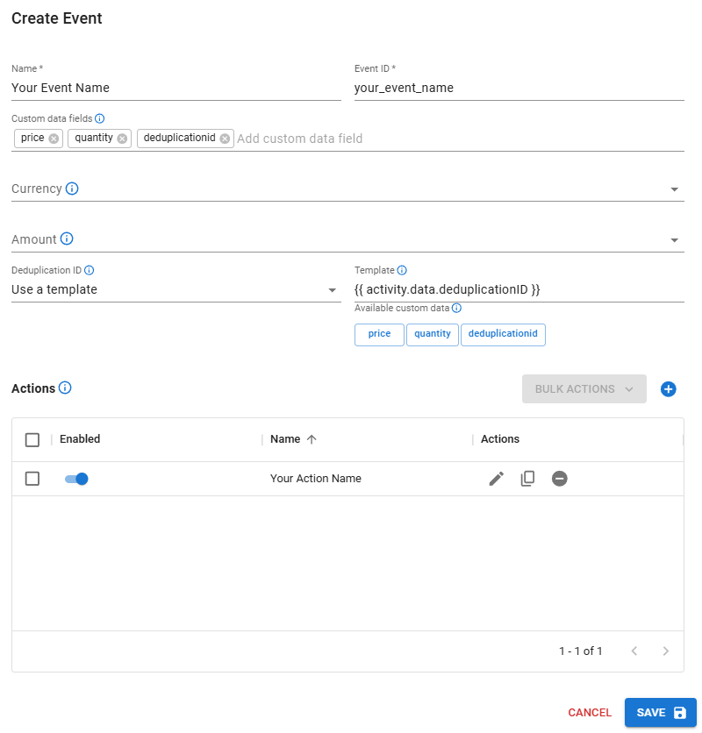Open the Currency info icon

[72, 189]
